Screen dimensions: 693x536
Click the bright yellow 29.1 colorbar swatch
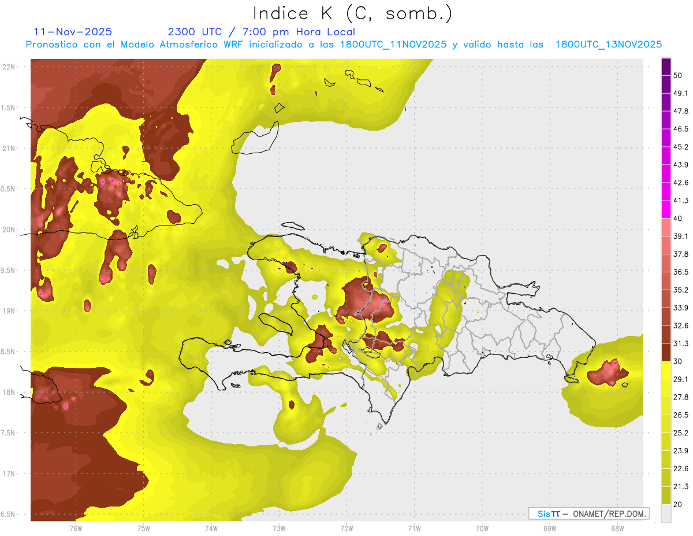click(x=666, y=370)
